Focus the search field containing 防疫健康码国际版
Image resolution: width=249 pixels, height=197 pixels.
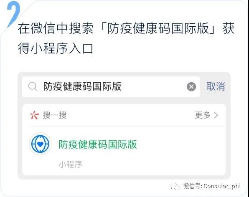pyautogui.click(x=111, y=86)
